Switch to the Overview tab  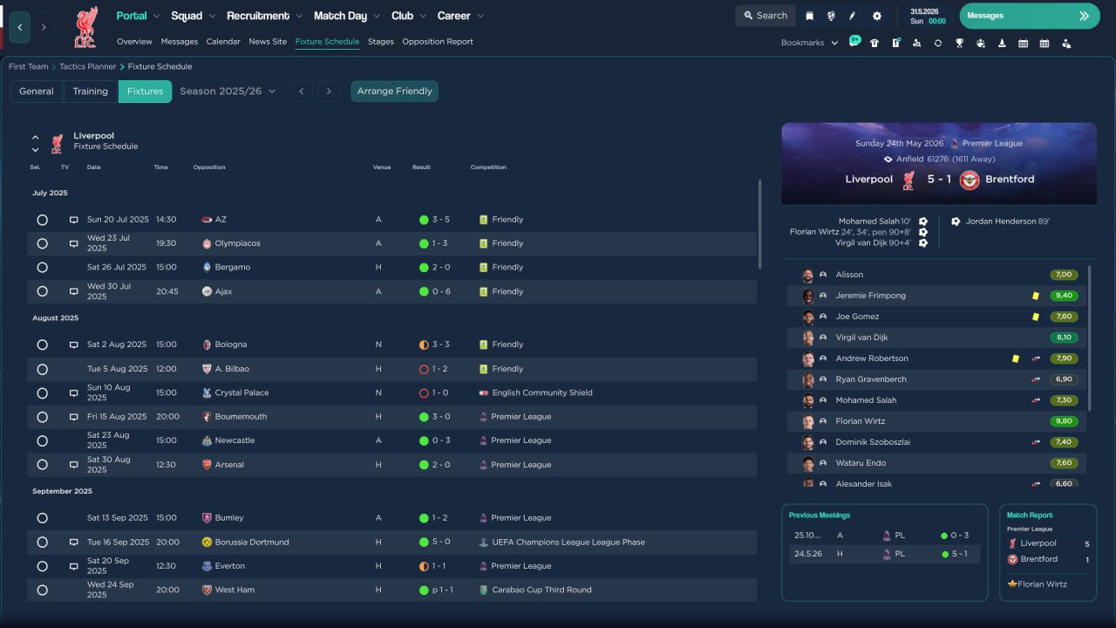(x=134, y=42)
